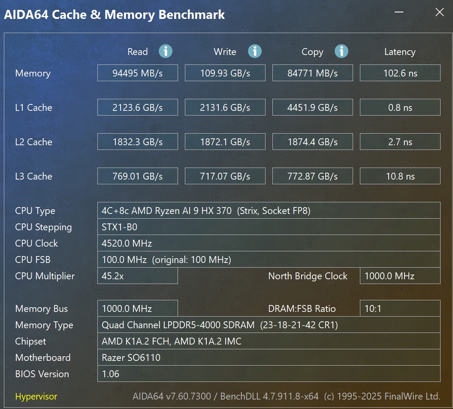Click the info icon next to Read
Screen dimensions: 453x409
tap(166, 51)
